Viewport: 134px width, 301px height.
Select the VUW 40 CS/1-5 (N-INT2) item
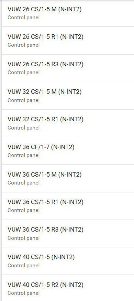(x=68, y=261)
